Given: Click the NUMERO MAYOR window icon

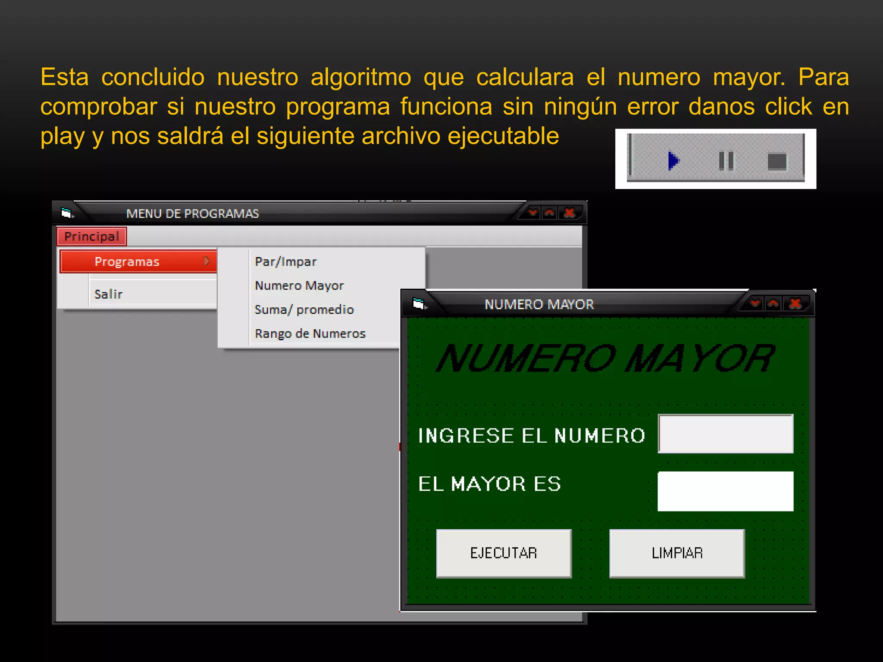Looking at the screenshot, I should [420, 304].
